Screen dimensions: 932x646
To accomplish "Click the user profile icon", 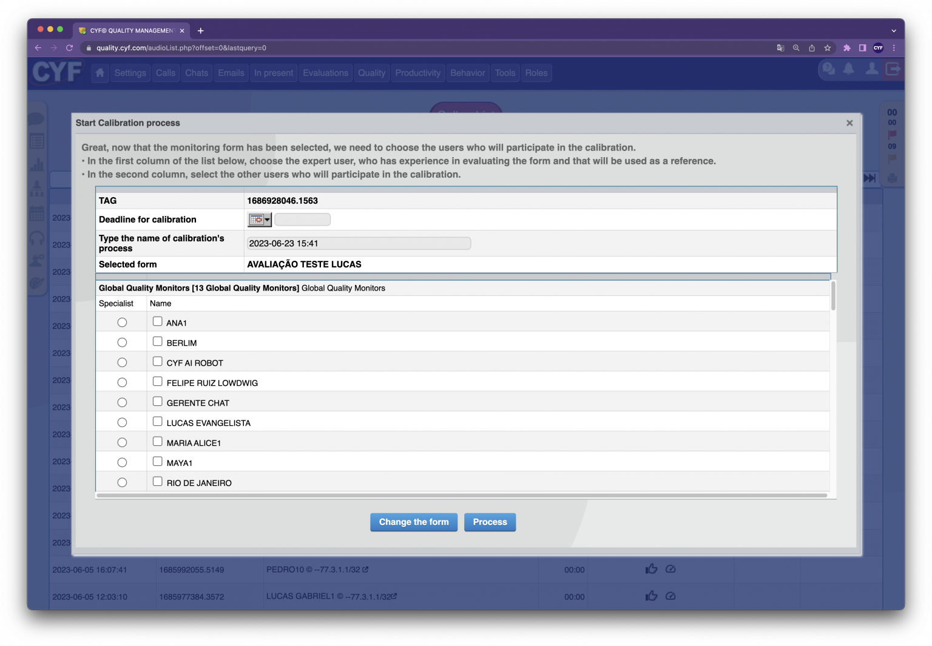I will coord(871,69).
